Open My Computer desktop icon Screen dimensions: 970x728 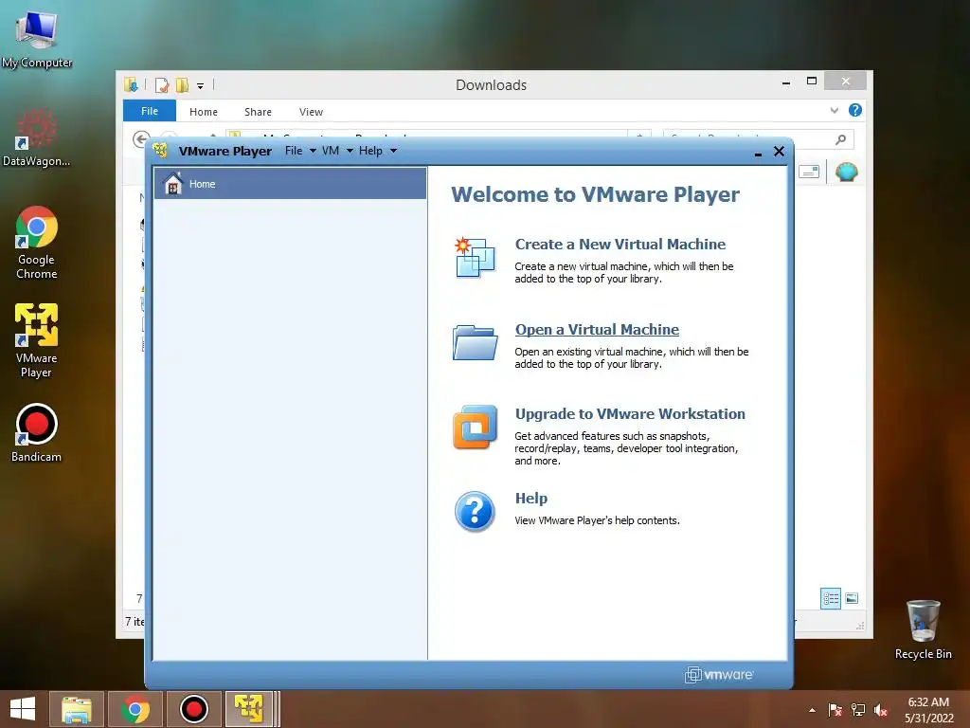pos(37,38)
